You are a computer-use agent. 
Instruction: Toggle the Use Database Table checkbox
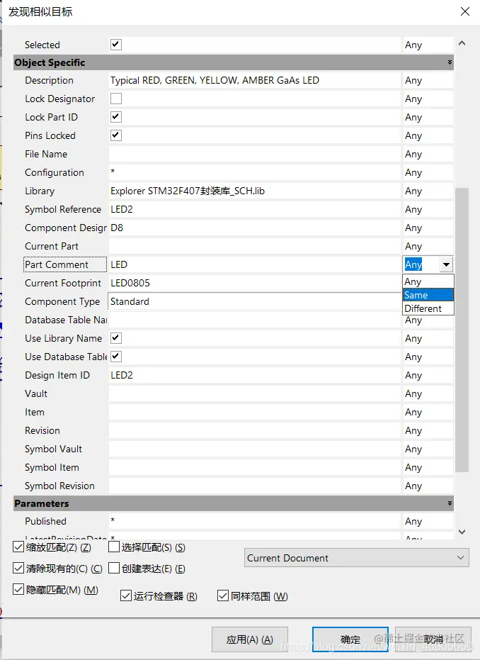[x=116, y=357]
